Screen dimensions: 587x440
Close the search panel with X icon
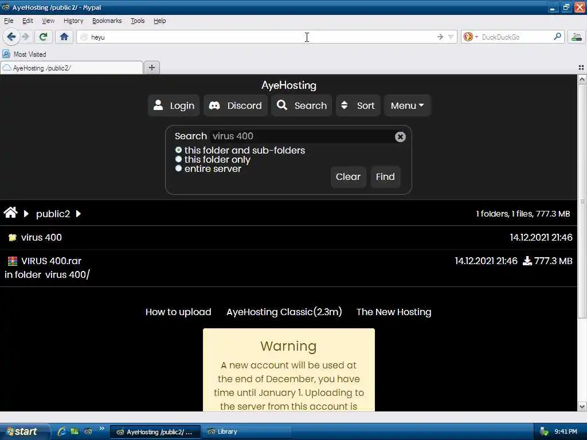(x=400, y=137)
